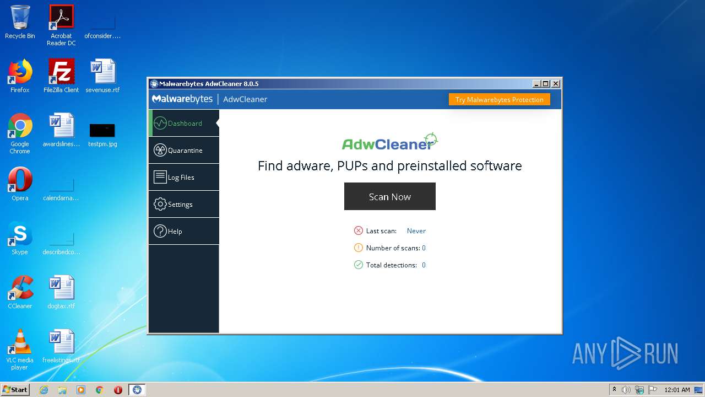The height and width of the screenshot is (397, 705).
Task: Click the AdwCleaner logo graphic
Action: [390, 142]
